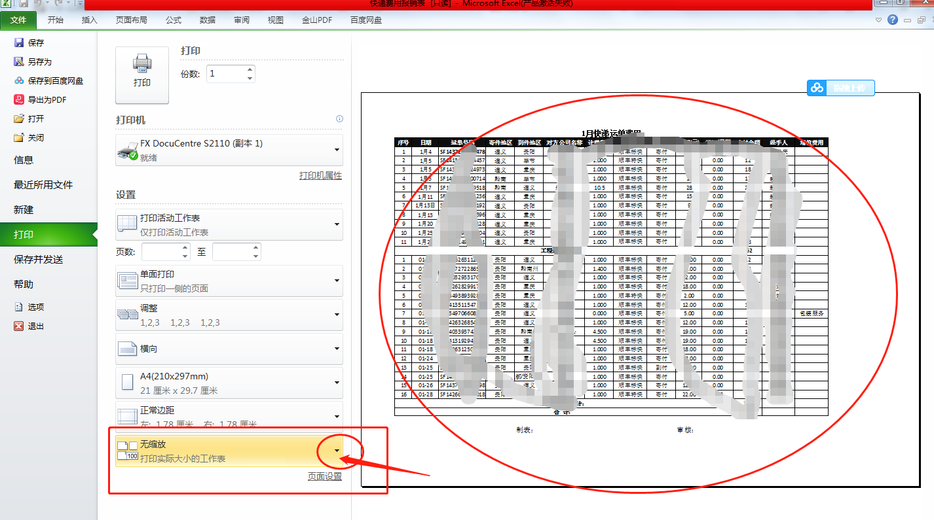
Task: Click the printer info icon beside 打印机
Action: (339, 119)
